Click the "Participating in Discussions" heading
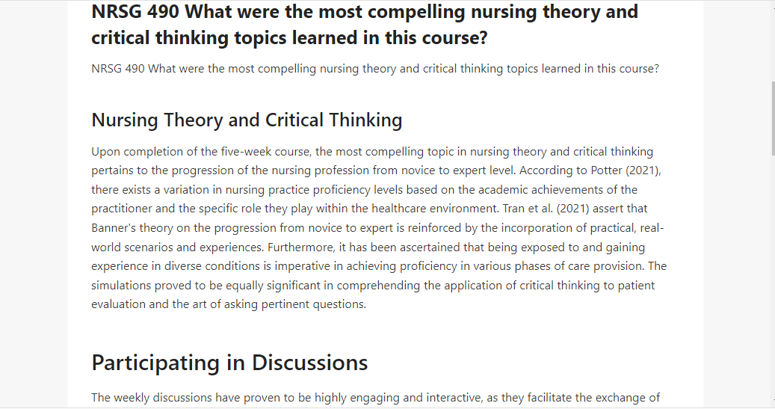The height and width of the screenshot is (409, 775). coord(229,363)
